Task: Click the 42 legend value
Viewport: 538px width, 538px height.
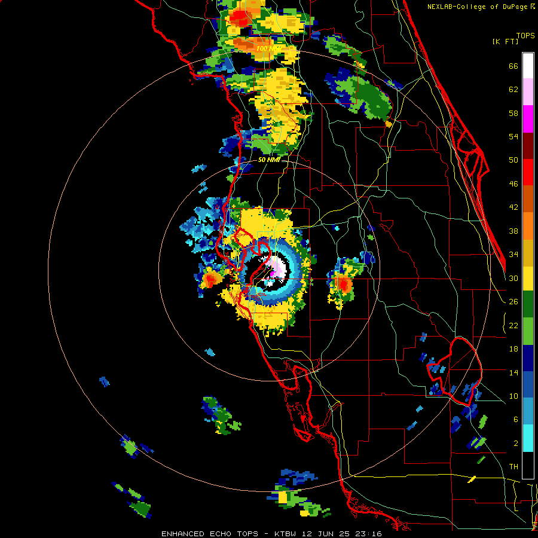Action: point(513,207)
